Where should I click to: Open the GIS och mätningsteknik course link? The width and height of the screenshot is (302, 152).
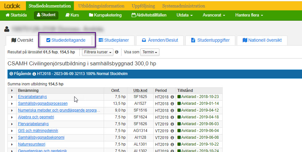38,131
